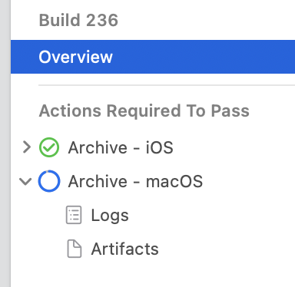Click blank area right of Overview text

204,57
